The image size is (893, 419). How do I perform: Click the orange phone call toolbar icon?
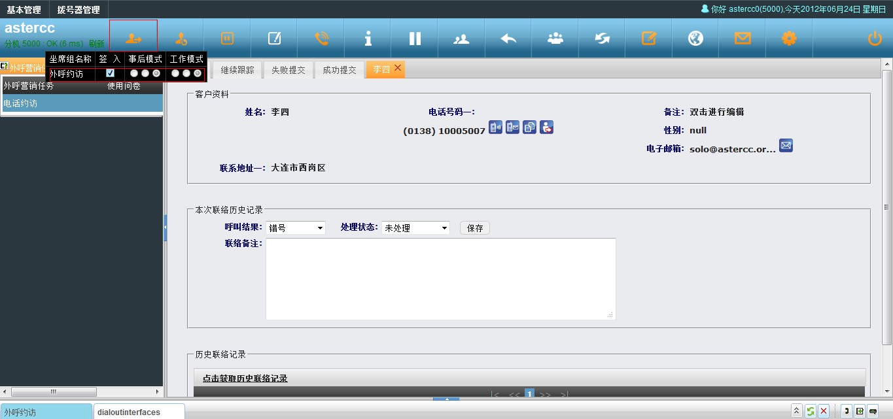tap(321, 38)
